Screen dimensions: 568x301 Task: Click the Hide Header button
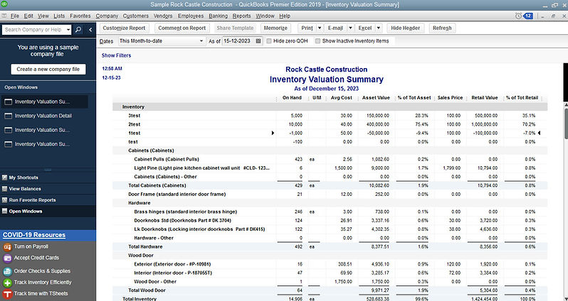pyautogui.click(x=405, y=28)
